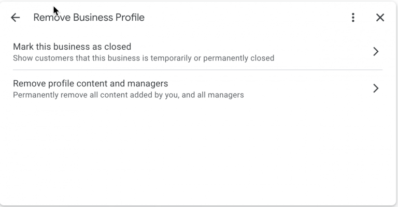Image resolution: width=398 pixels, height=207 pixels.
Task: Click the word "Profile" in the dialog title
Action: coord(131,18)
